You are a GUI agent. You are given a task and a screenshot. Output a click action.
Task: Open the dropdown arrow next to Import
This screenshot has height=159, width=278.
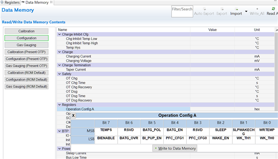(246, 12)
